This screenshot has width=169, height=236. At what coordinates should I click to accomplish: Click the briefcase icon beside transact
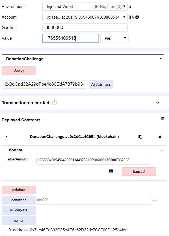tap(111, 171)
